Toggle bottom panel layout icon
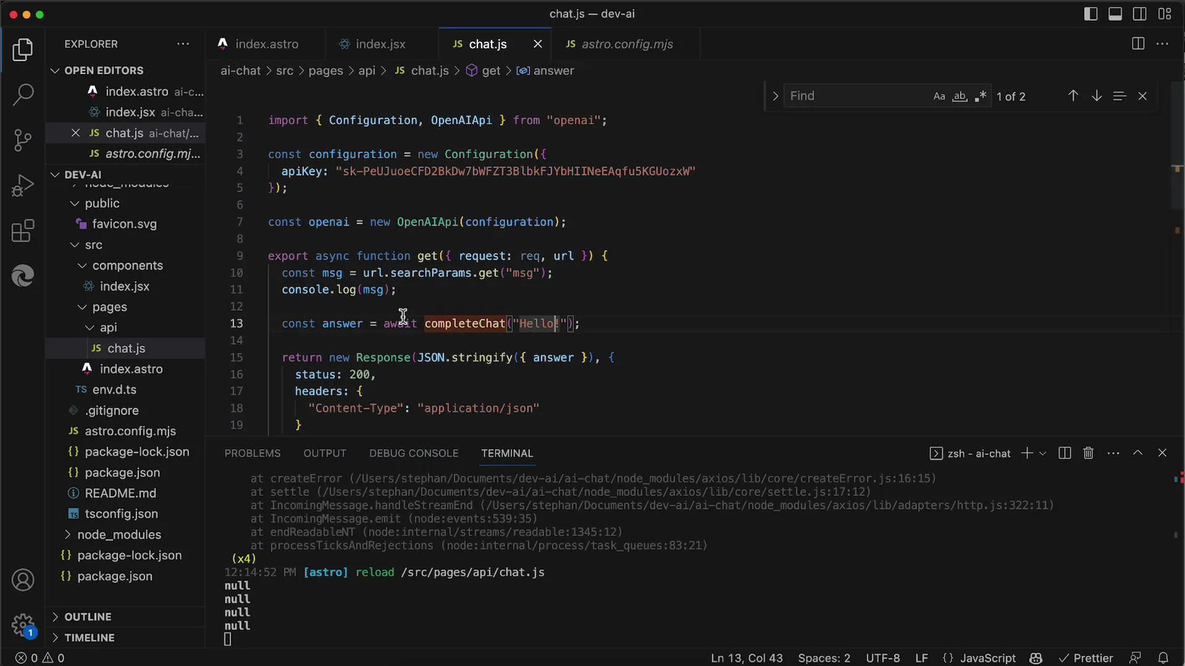Viewport: 1185px width, 666px height. pyautogui.click(x=1115, y=14)
